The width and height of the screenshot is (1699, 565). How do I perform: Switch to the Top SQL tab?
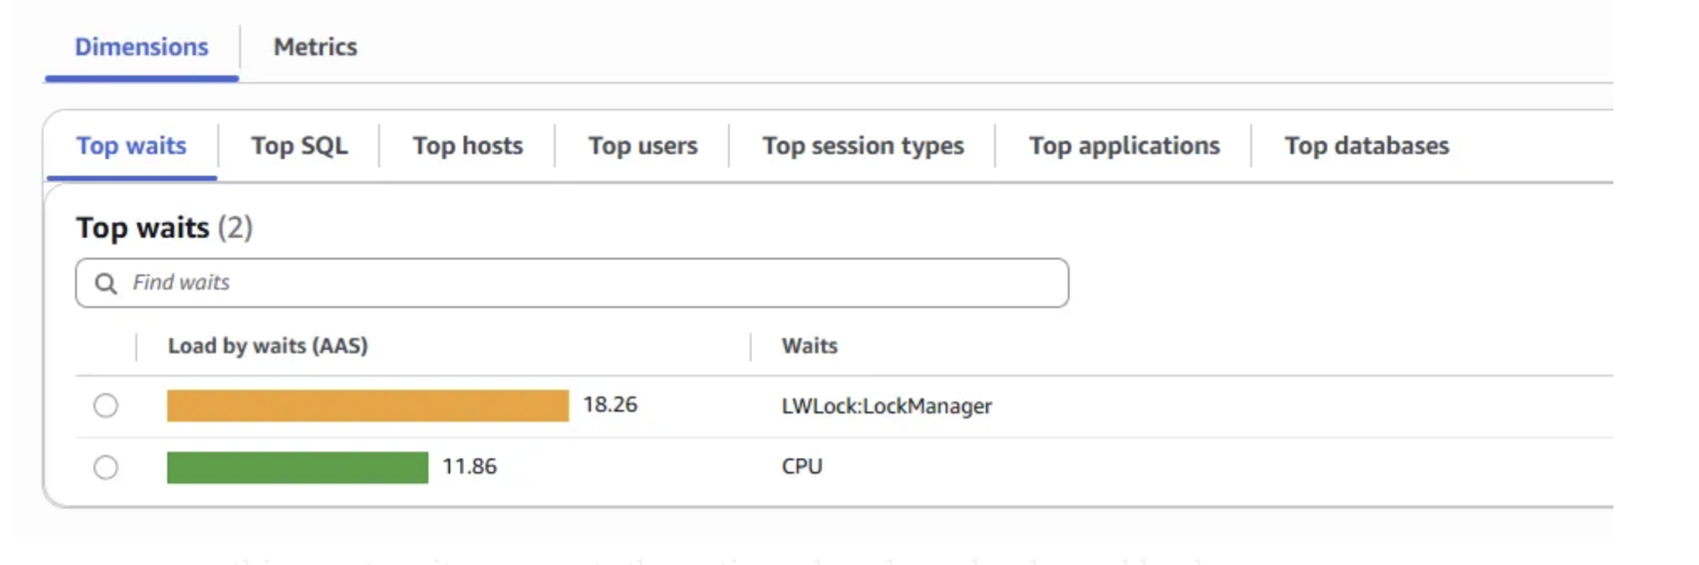299,146
